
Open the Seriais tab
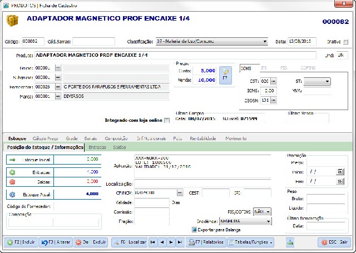point(91,138)
